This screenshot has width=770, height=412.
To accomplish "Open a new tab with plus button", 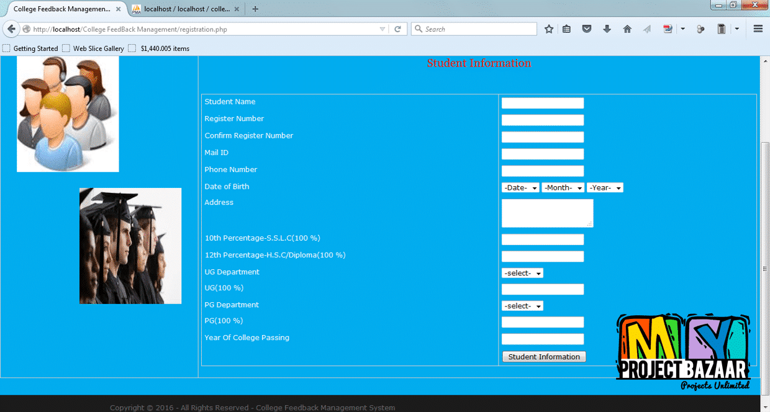I will pos(255,9).
